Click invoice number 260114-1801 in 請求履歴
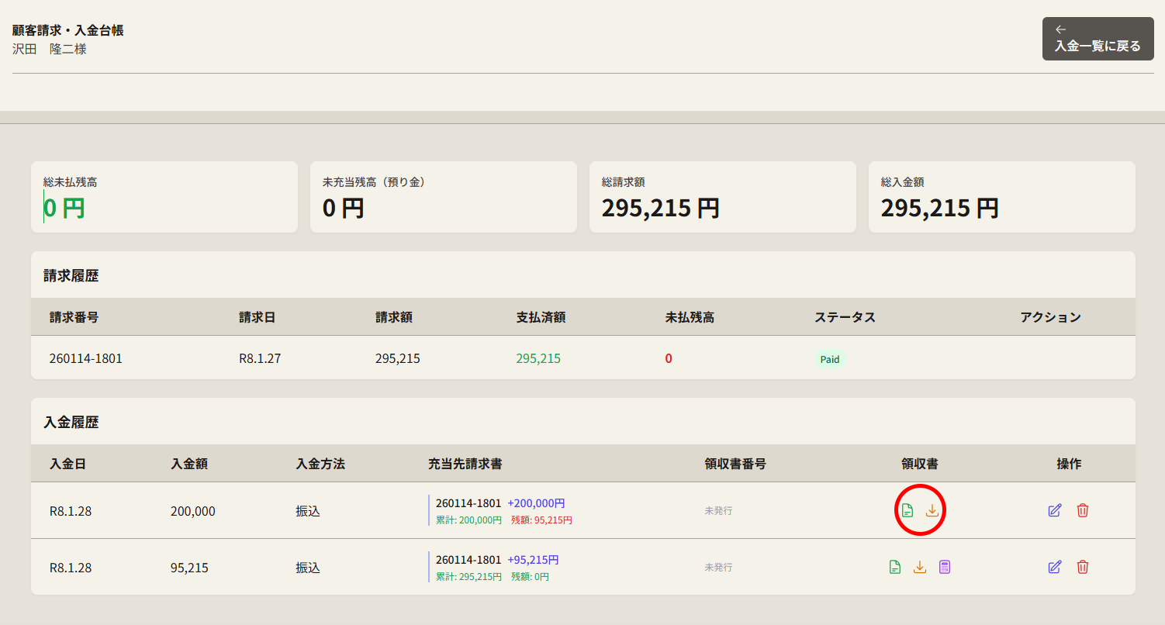Viewport: 1165px width, 625px height. (85, 358)
